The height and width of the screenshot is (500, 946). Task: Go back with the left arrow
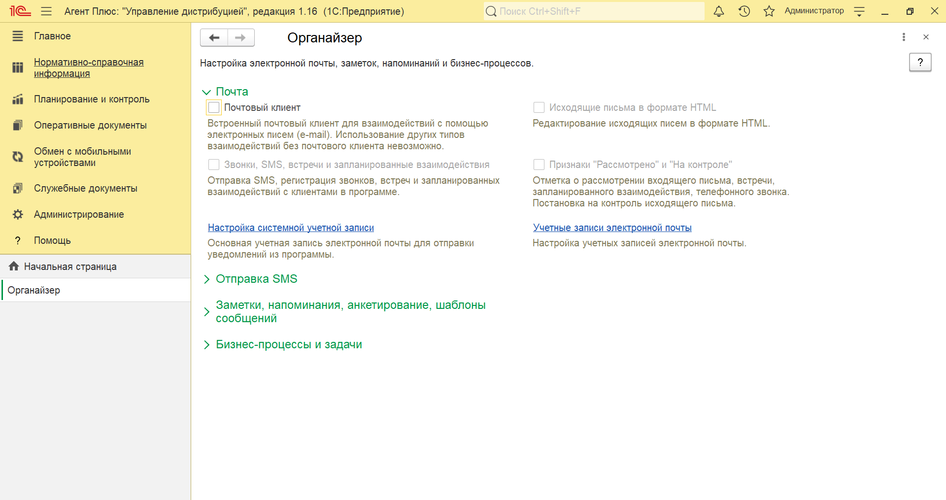(214, 37)
